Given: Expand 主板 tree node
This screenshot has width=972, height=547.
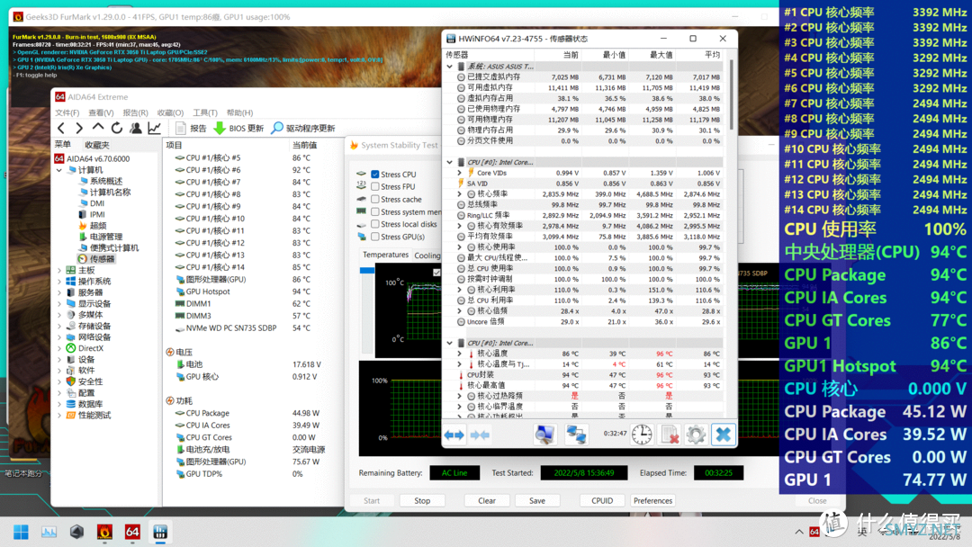Looking at the screenshot, I should point(59,270).
